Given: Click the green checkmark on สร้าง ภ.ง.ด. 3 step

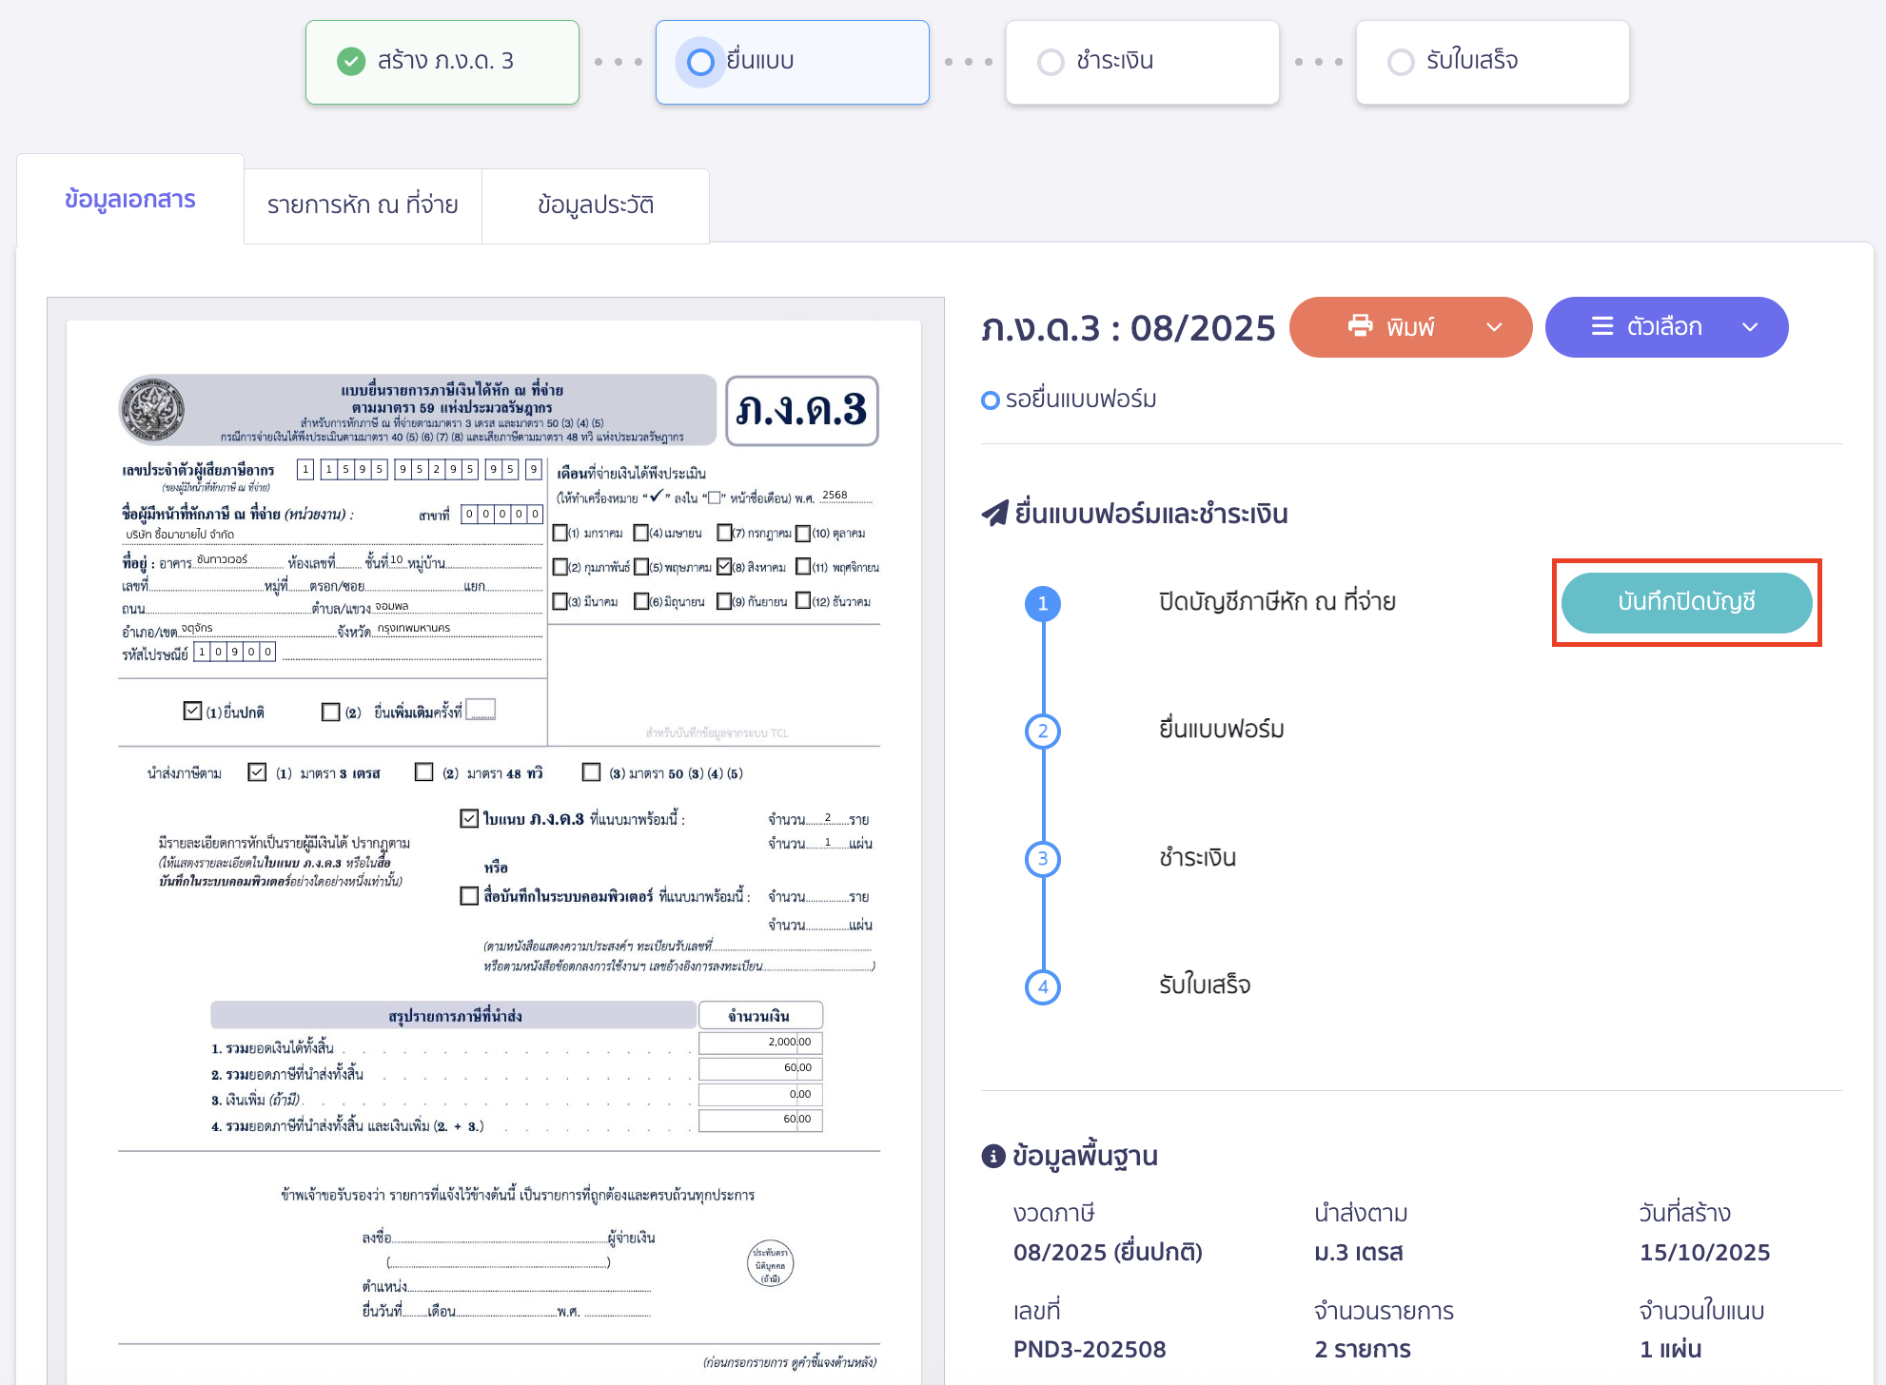Looking at the screenshot, I should (351, 61).
